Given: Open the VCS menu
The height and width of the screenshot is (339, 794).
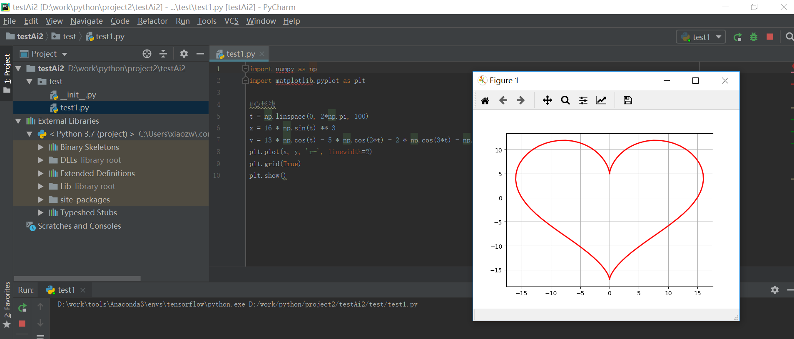Looking at the screenshot, I should click(231, 21).
